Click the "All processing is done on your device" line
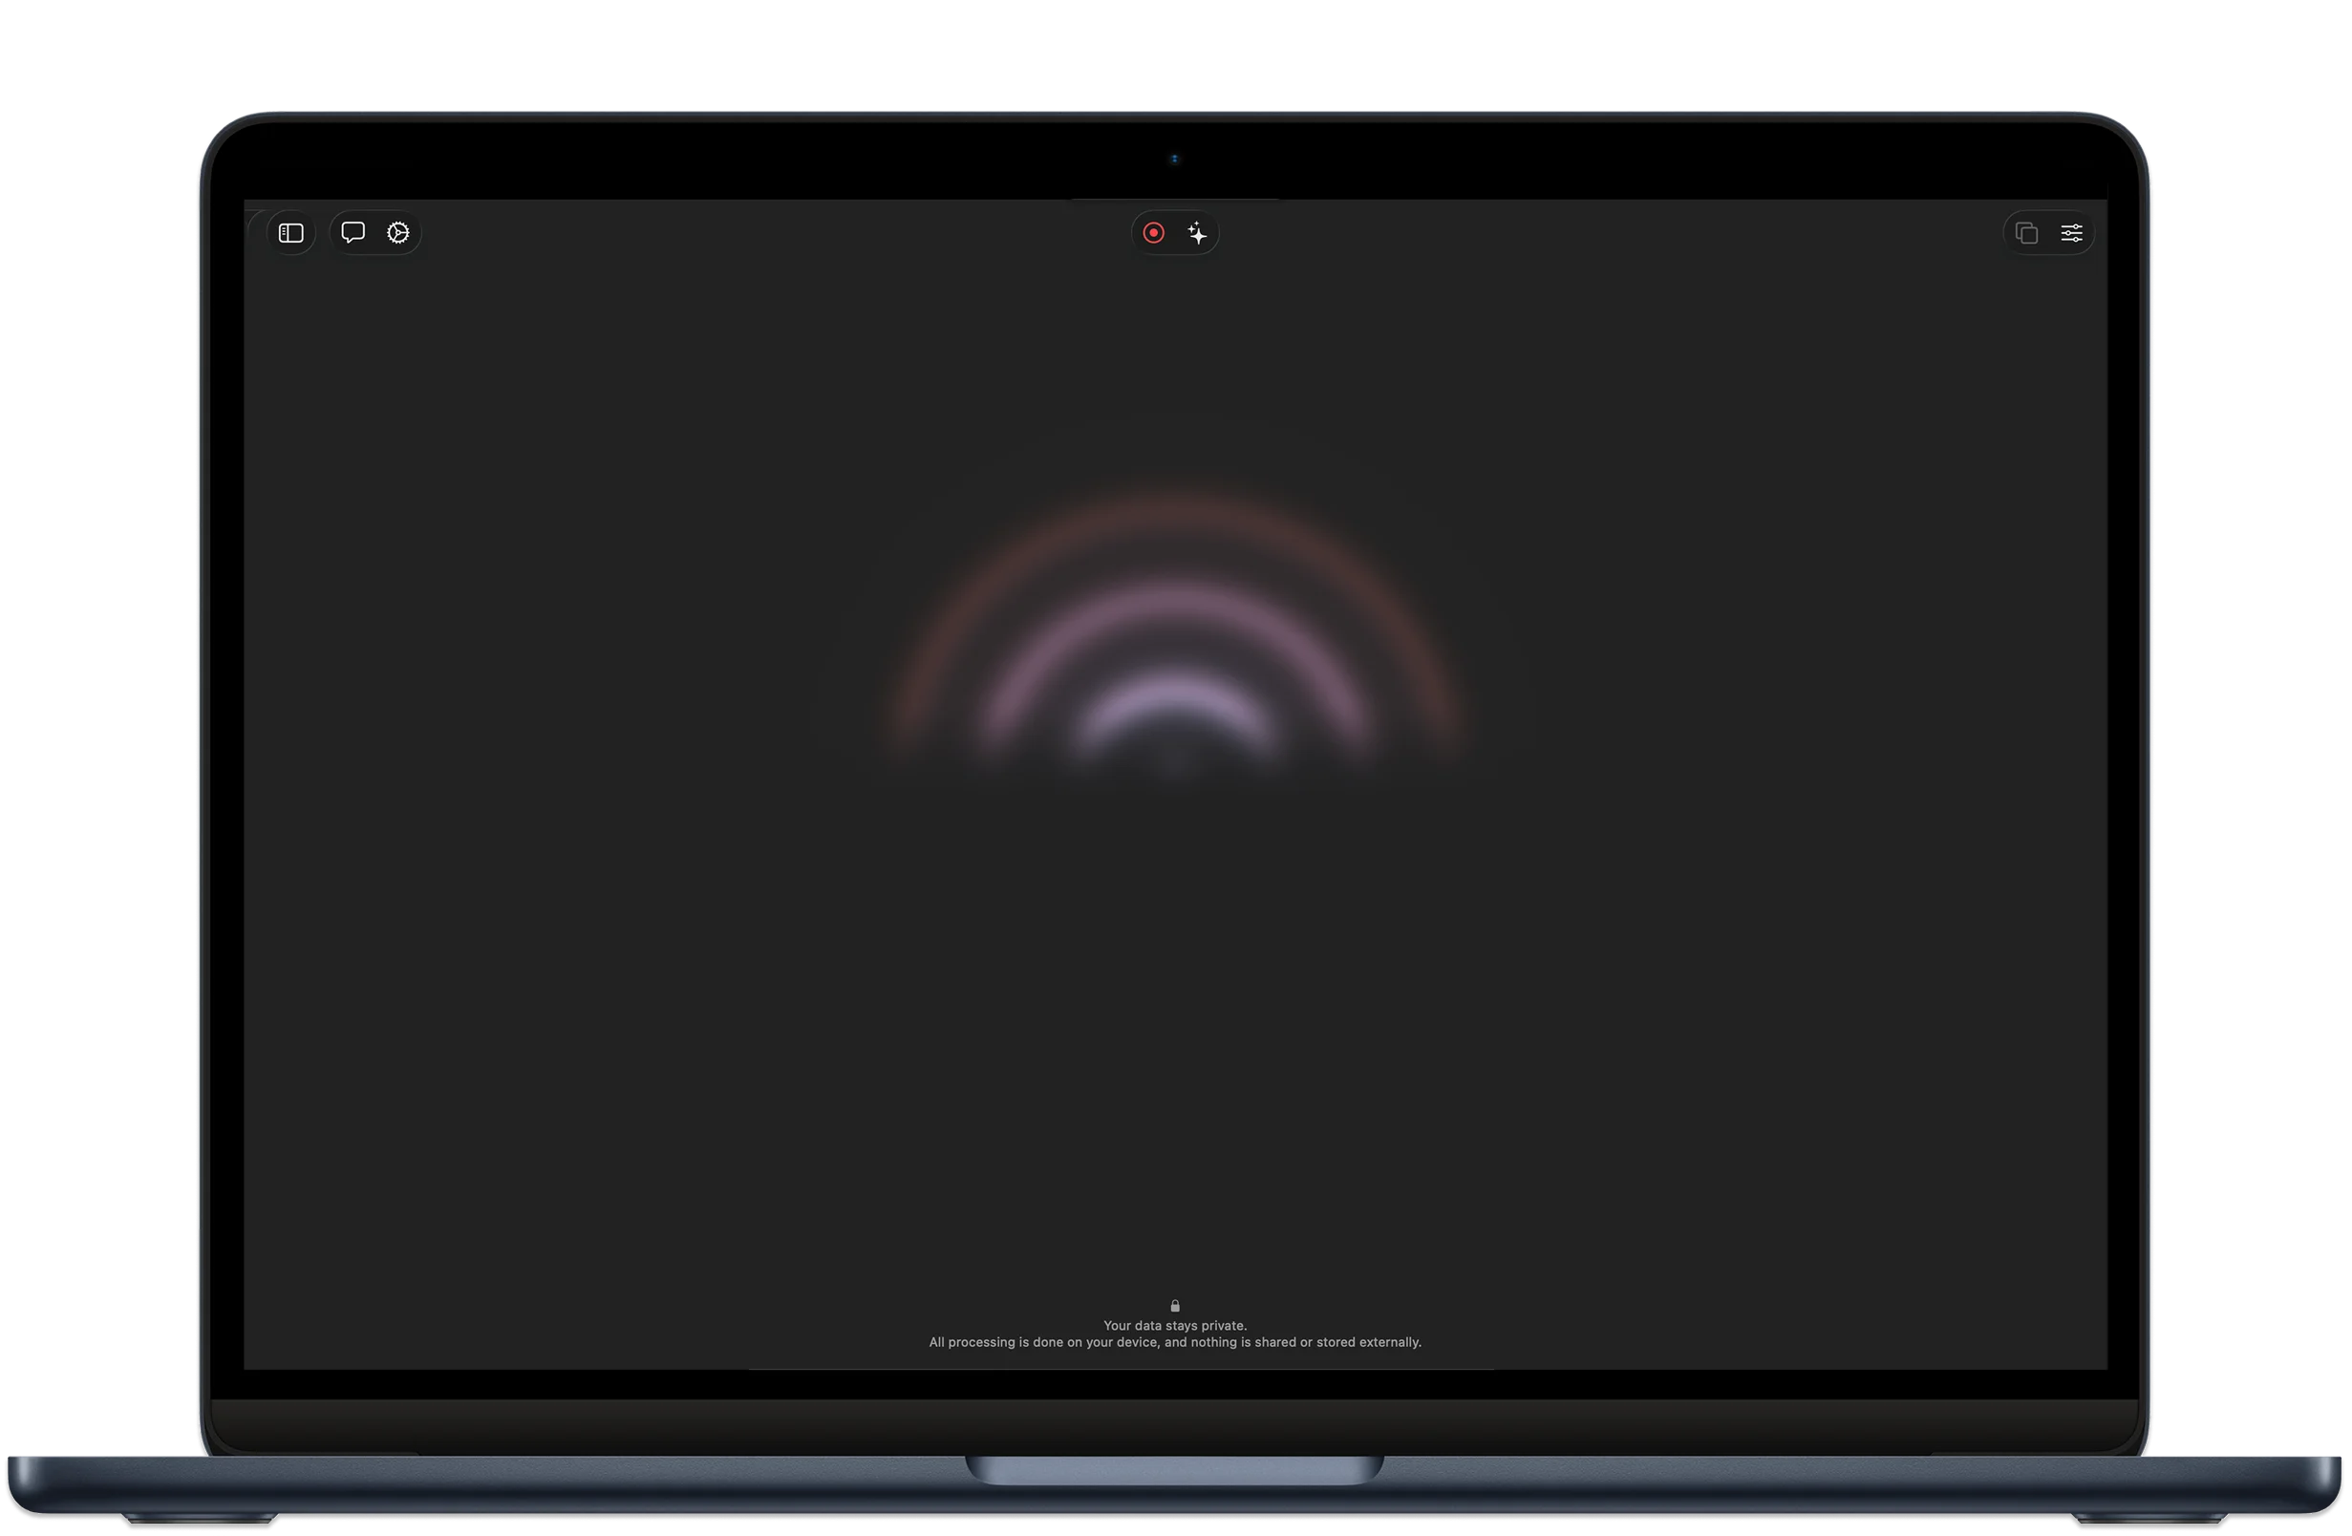This screenshot has height=1536, width=2352. pos(1175,1342)
